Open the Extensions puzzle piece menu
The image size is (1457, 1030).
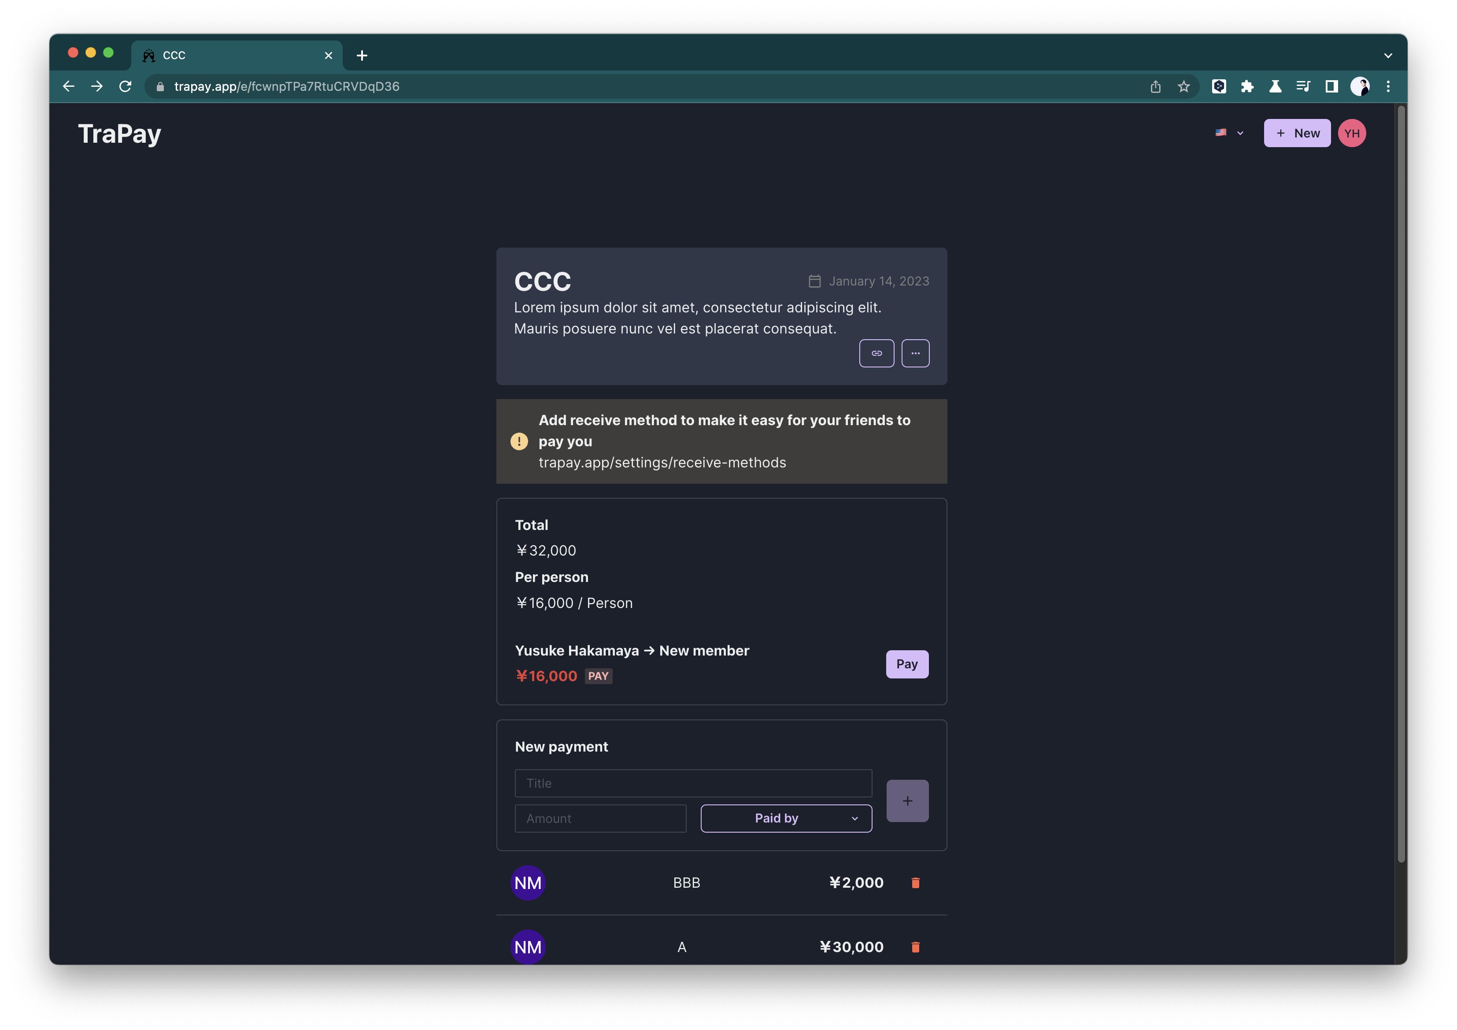tap(1247, 86)
